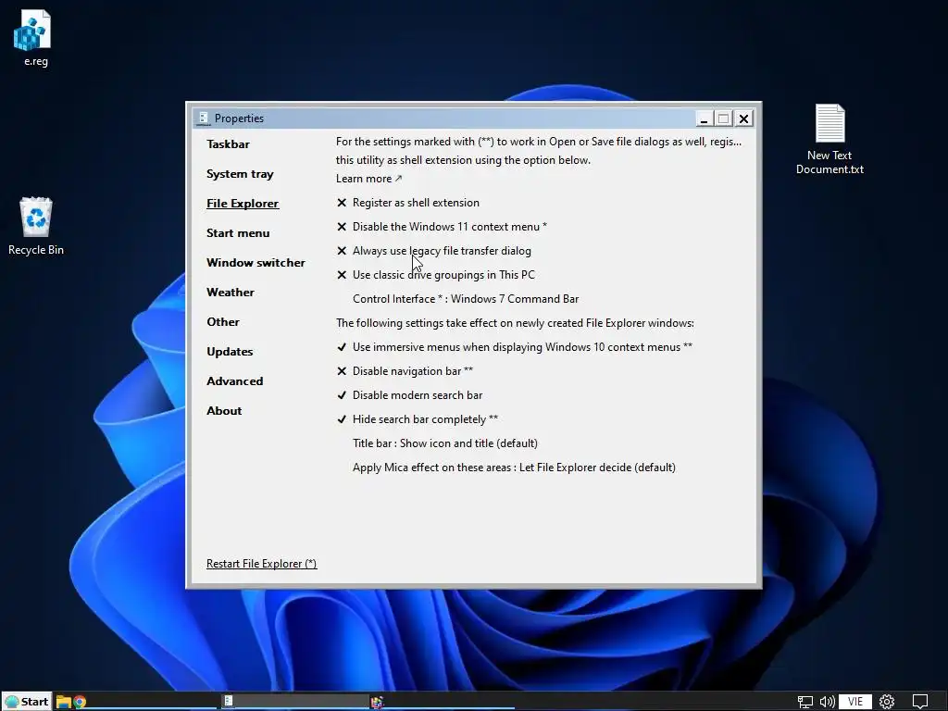This screenshot has width=948, height=711.
Task: Switch the VIE input language indicator
Action: (854, 702)
